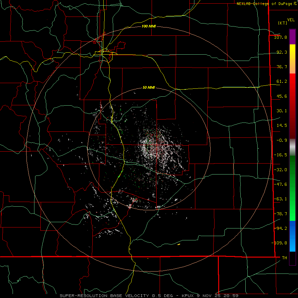The height and width of the screenshot is (298, 298).
Task: Click the 61.2 velocity scale value
Action: tap(282, 81)
